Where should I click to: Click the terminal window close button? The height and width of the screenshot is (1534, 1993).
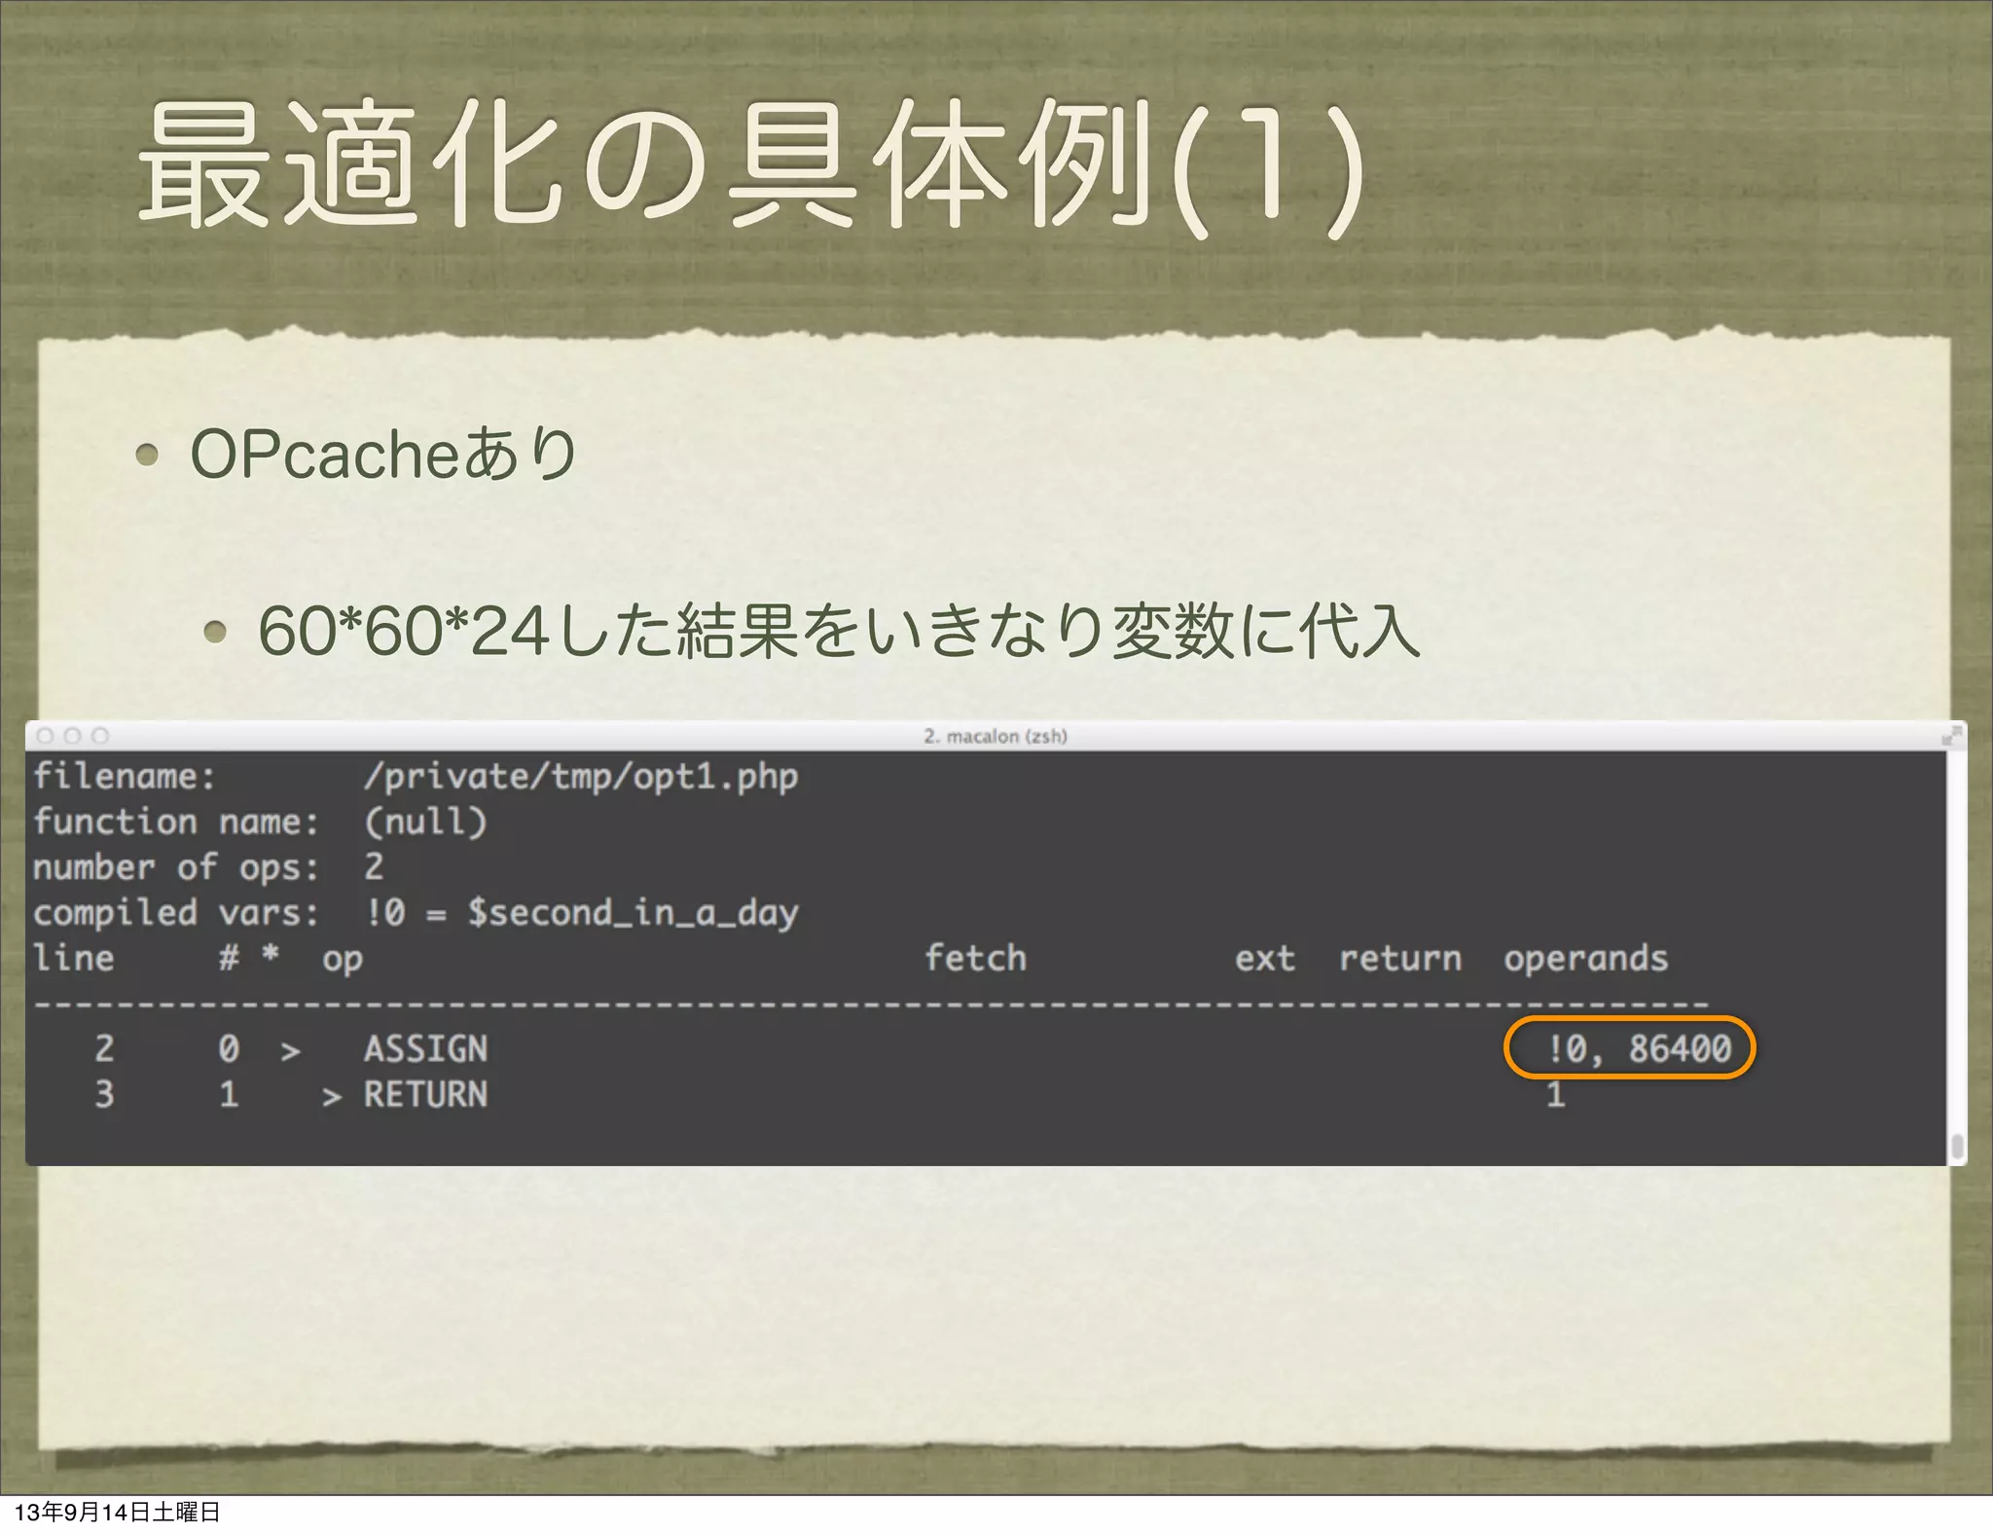[x=45, y=737]
